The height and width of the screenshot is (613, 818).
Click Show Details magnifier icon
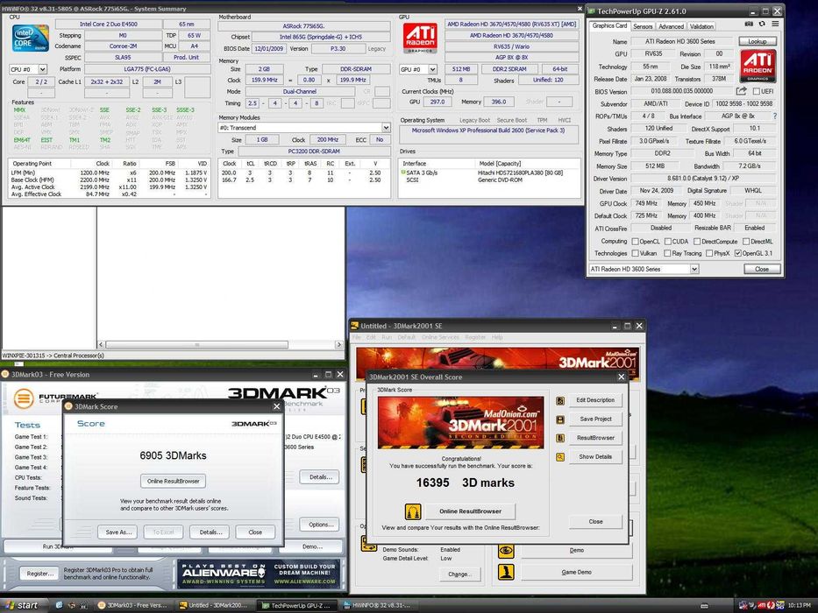tap(559, 456)
